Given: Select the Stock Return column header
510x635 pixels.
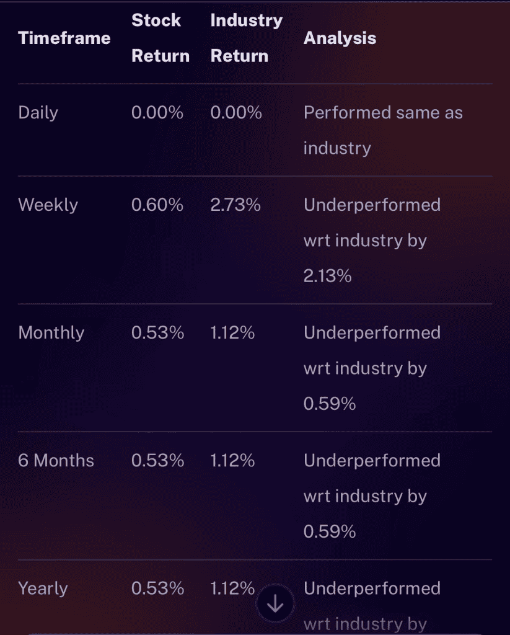Looking at the screenshot, I should (x=160, y=38).
